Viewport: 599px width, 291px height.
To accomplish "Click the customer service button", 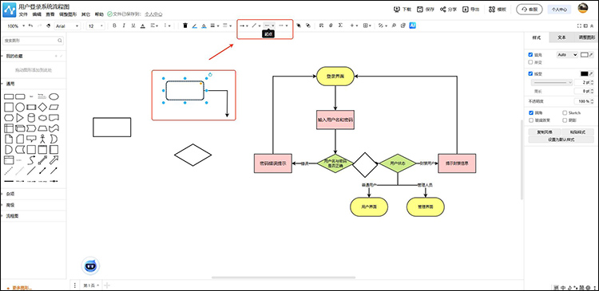I will point(529,10).
